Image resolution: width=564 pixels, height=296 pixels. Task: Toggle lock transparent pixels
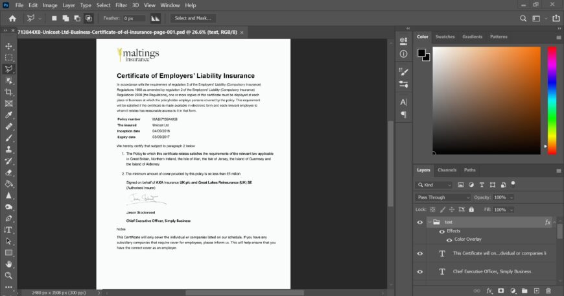[432, 210]
